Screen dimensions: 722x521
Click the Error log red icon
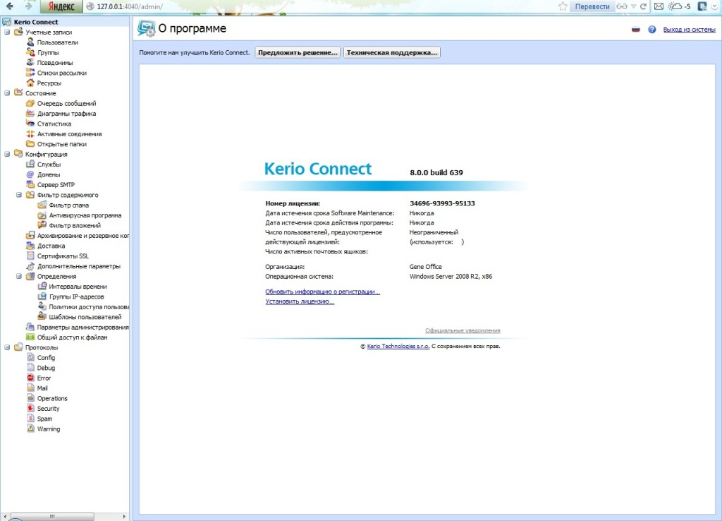(30, 378)
